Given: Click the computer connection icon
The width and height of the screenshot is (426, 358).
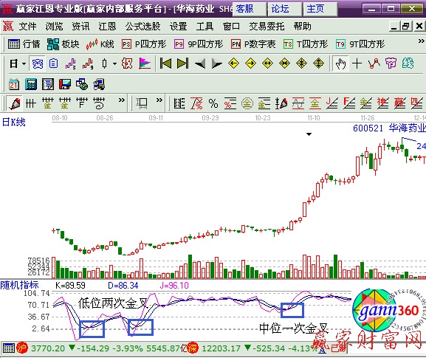Looking at the screenshot, I should (99, 84).
